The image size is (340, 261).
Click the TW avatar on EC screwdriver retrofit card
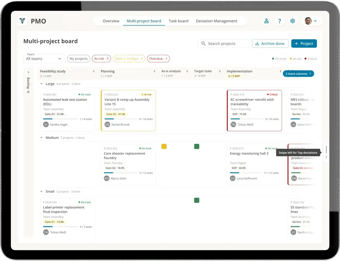[x=233, y=124]
